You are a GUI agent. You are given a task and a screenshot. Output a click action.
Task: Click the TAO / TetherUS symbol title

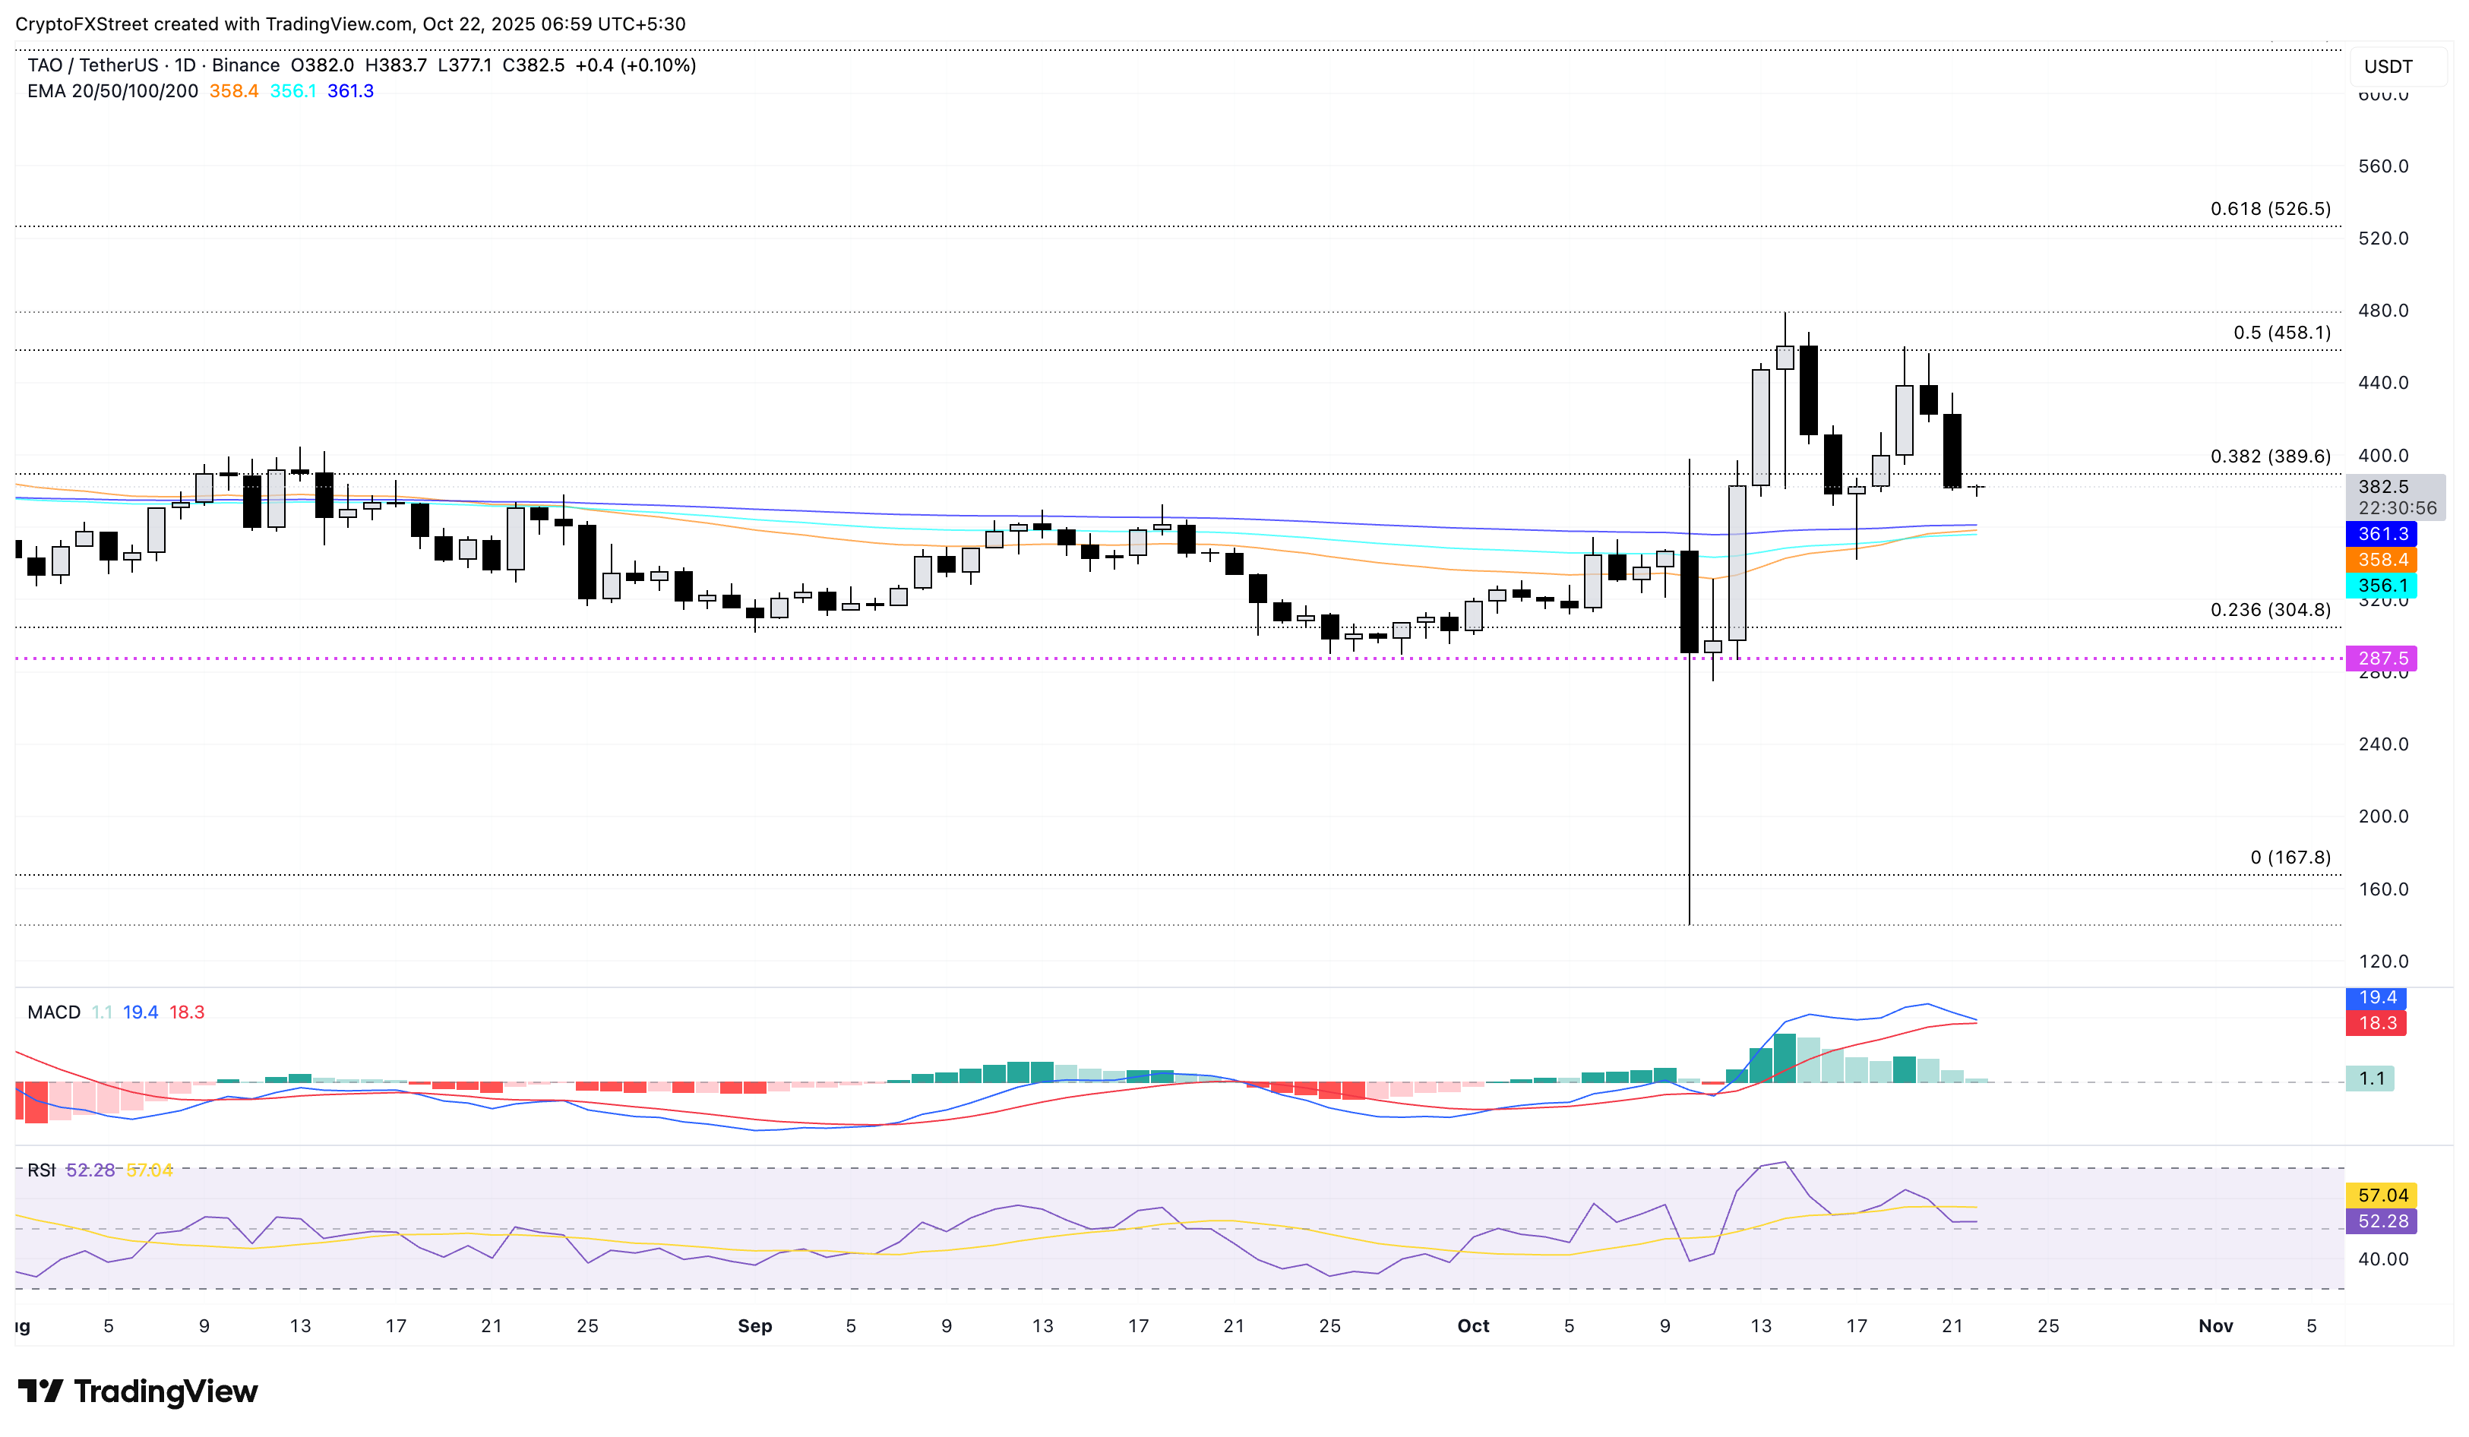click(92, 65)
